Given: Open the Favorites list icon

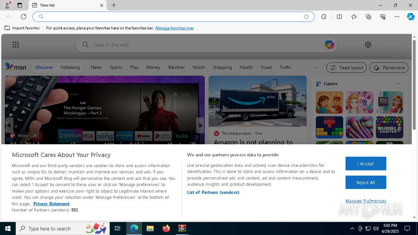Looking at the screenshot, I should click(x=354, y=17).
